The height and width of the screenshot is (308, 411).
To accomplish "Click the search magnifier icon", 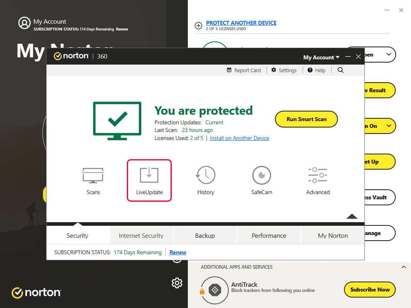I will (340, 70).
